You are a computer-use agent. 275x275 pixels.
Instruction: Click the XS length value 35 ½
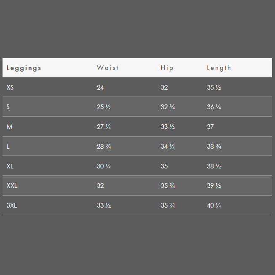pos(214,87)
